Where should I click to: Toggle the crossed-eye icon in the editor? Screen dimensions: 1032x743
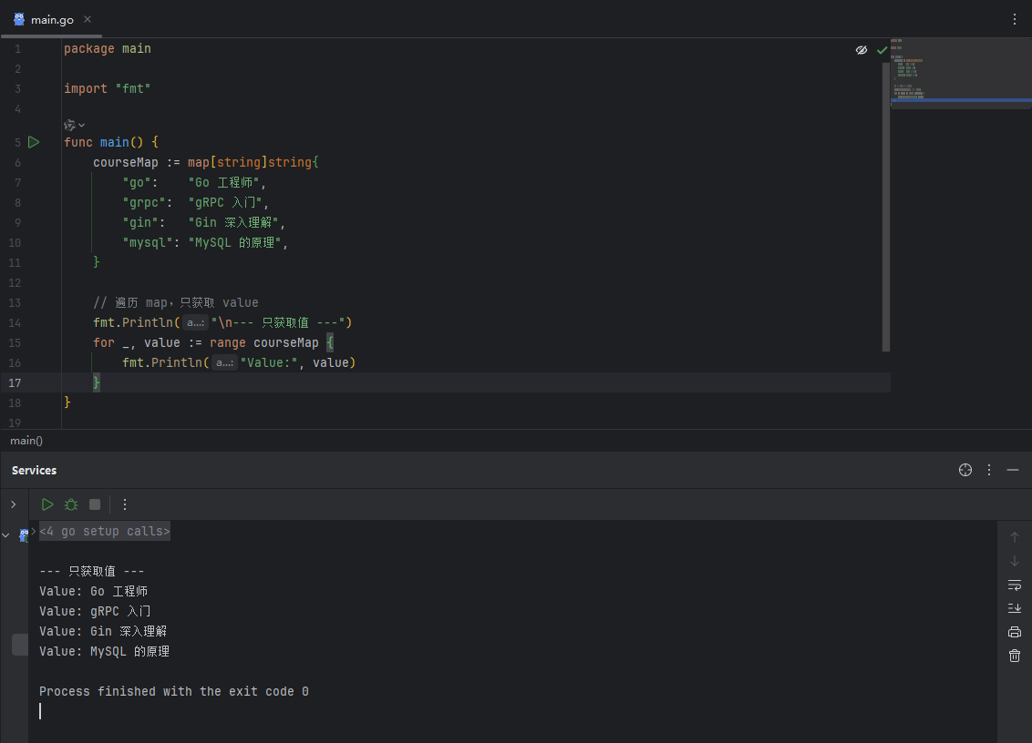[x=862, y=50]
